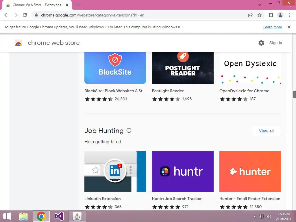Open the BlockSite extension thumbnail
The image size is (296, 222).
click(x=115, y=68)
